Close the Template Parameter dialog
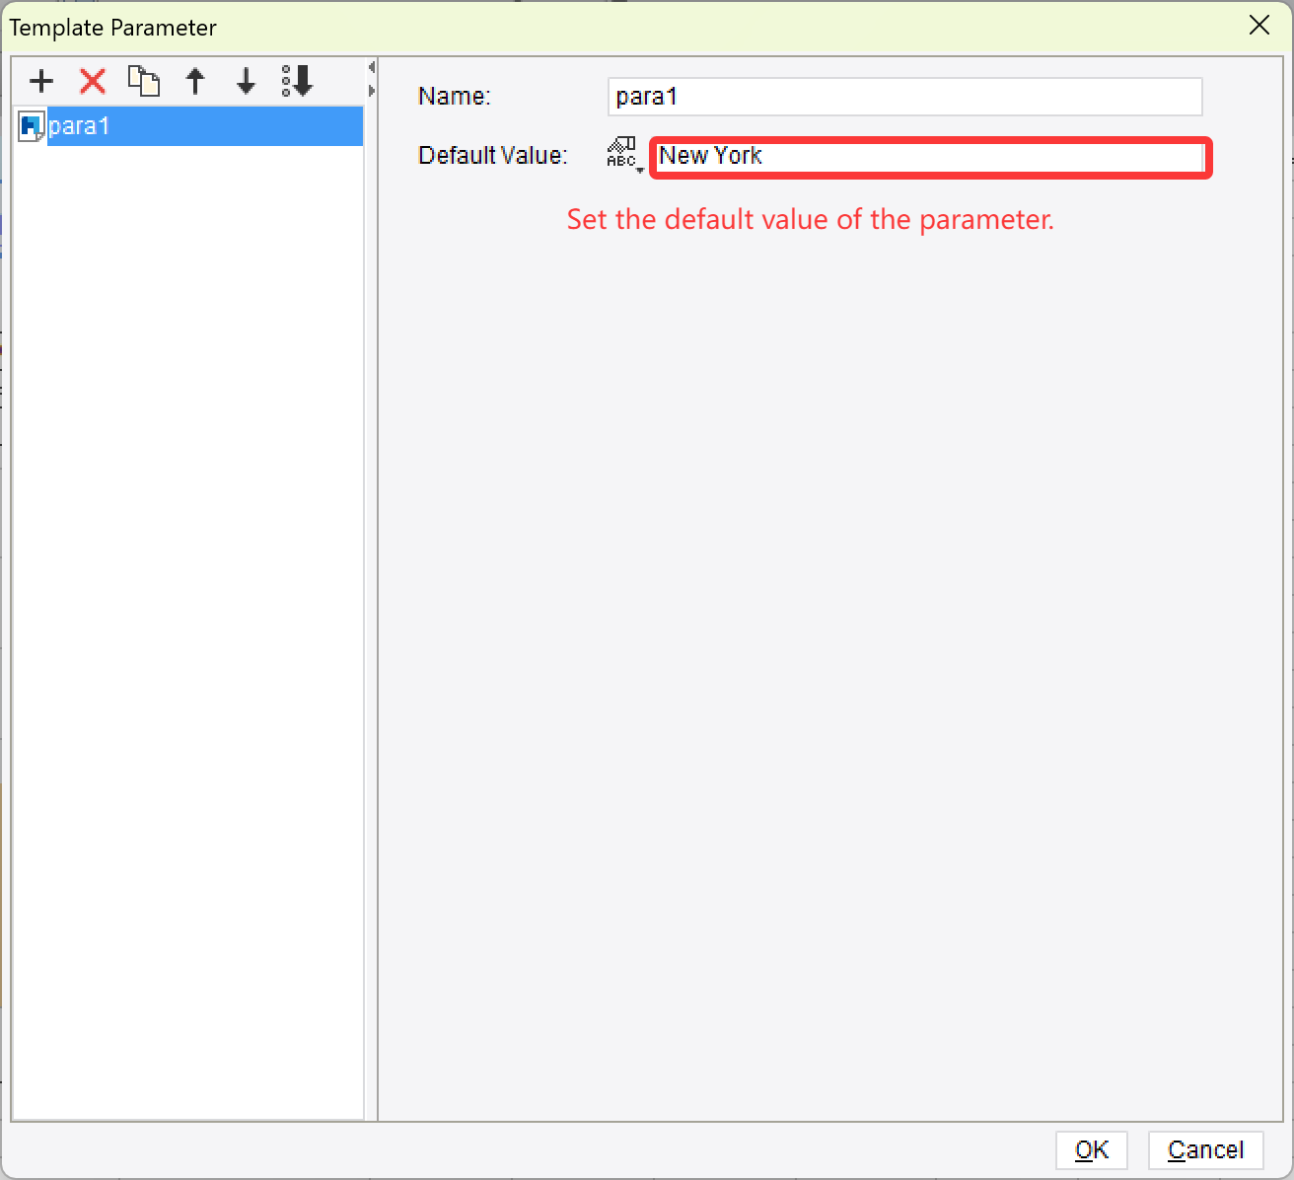The height and width of the screenshot is (1180, 1294). pyautogui.click(x=1258, y=25)
